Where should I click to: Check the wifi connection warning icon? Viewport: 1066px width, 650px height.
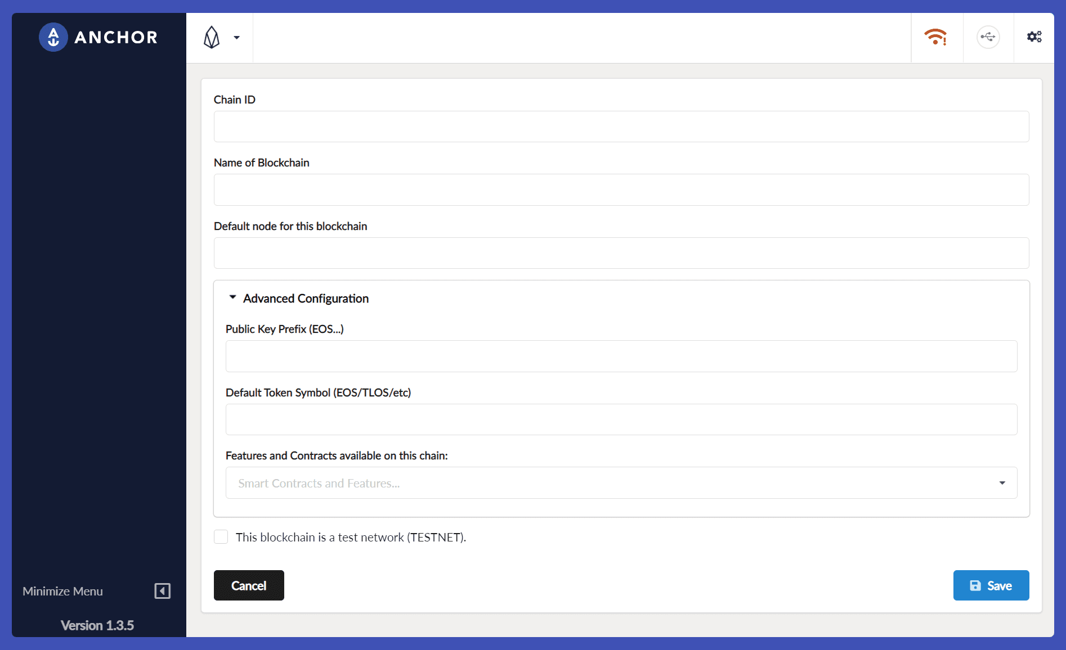pyautogui.click(x=935, y=37)
